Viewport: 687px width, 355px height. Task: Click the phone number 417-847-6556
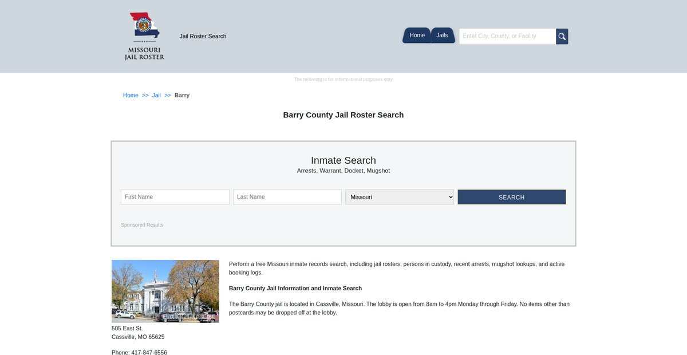(x=149, y=353)
